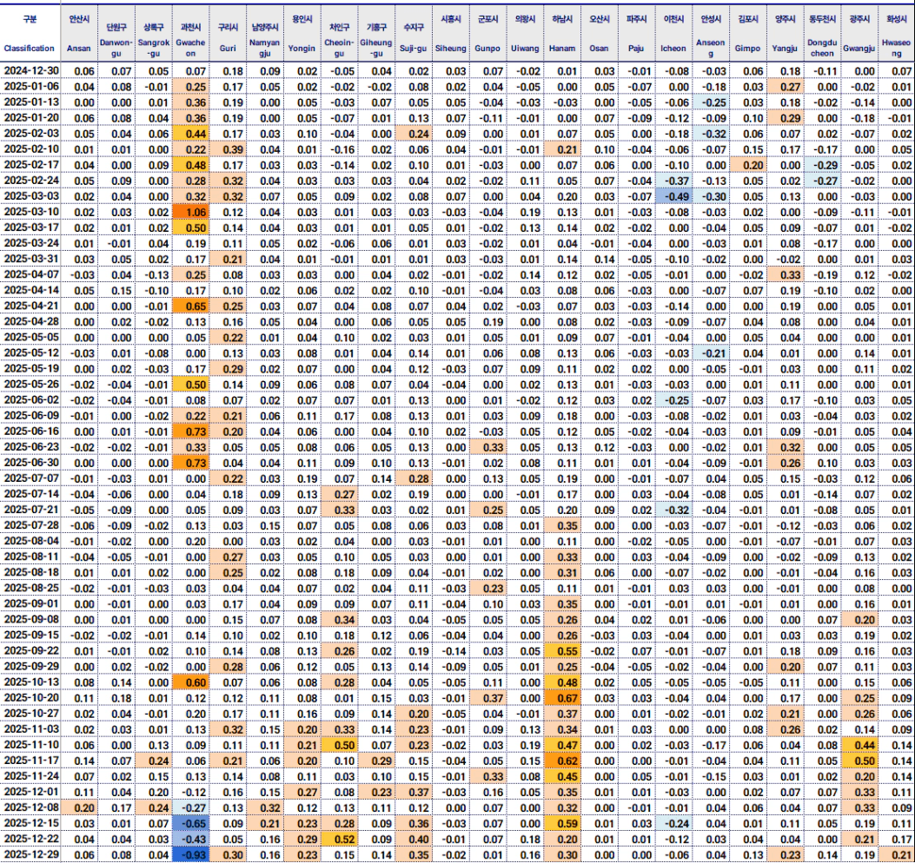Click the Hwaseong column header
The image size is (915, 863).
[897, 35]
